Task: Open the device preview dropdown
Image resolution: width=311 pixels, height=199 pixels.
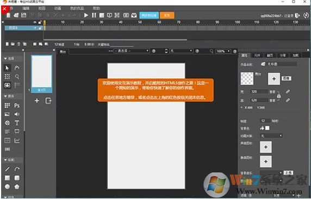Action: 181,51
